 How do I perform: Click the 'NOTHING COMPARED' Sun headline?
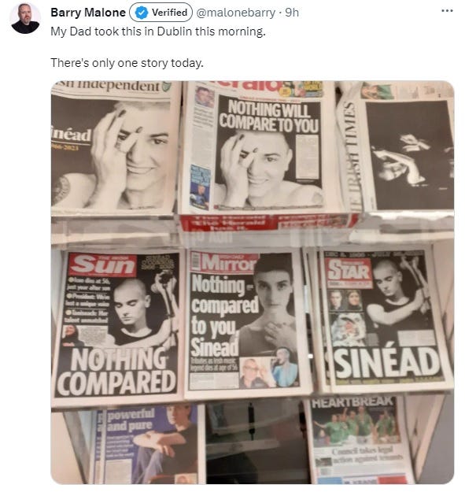pyautogui.click(x=116, y=372)
